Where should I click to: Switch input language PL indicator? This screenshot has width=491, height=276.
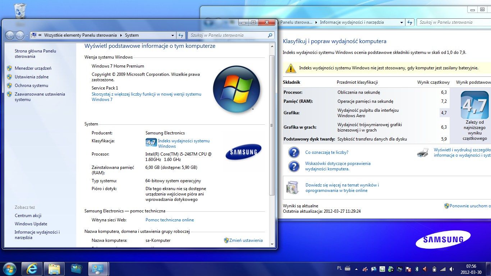340,268
